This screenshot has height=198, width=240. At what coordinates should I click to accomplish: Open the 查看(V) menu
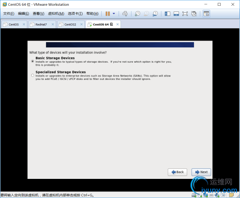click(38, 14)
